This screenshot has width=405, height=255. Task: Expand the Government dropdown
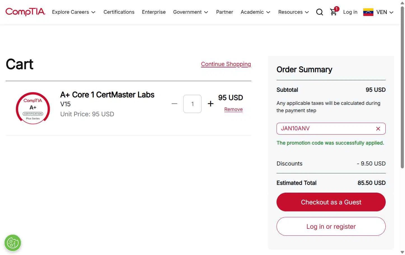click(x=190, y=12)
